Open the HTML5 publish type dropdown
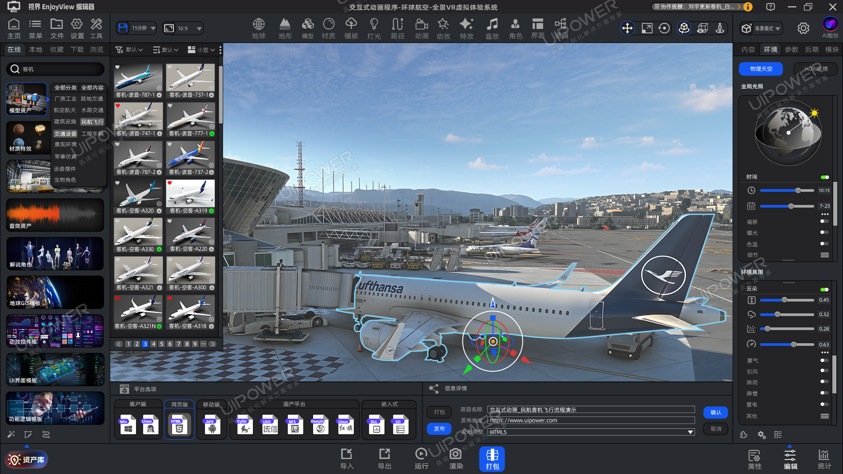 tap(591, 432)
